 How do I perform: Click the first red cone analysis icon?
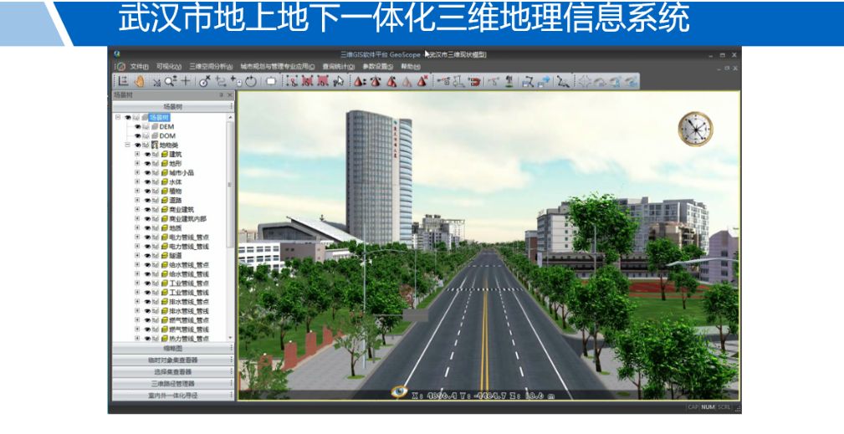[358, 81]
